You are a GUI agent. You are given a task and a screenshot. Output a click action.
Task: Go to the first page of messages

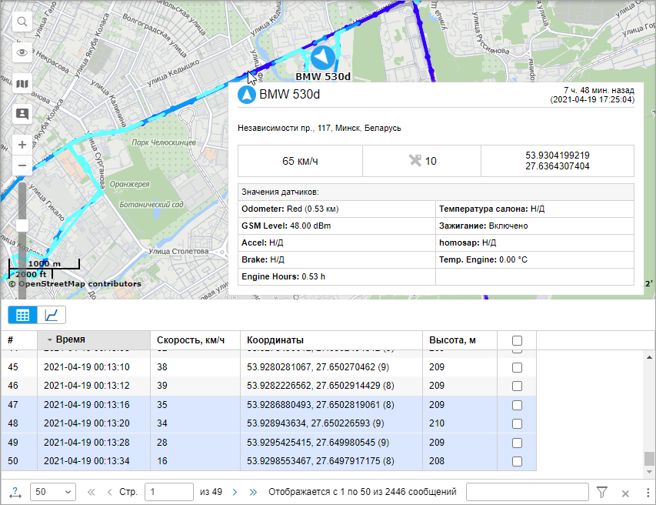coord(91,492)
